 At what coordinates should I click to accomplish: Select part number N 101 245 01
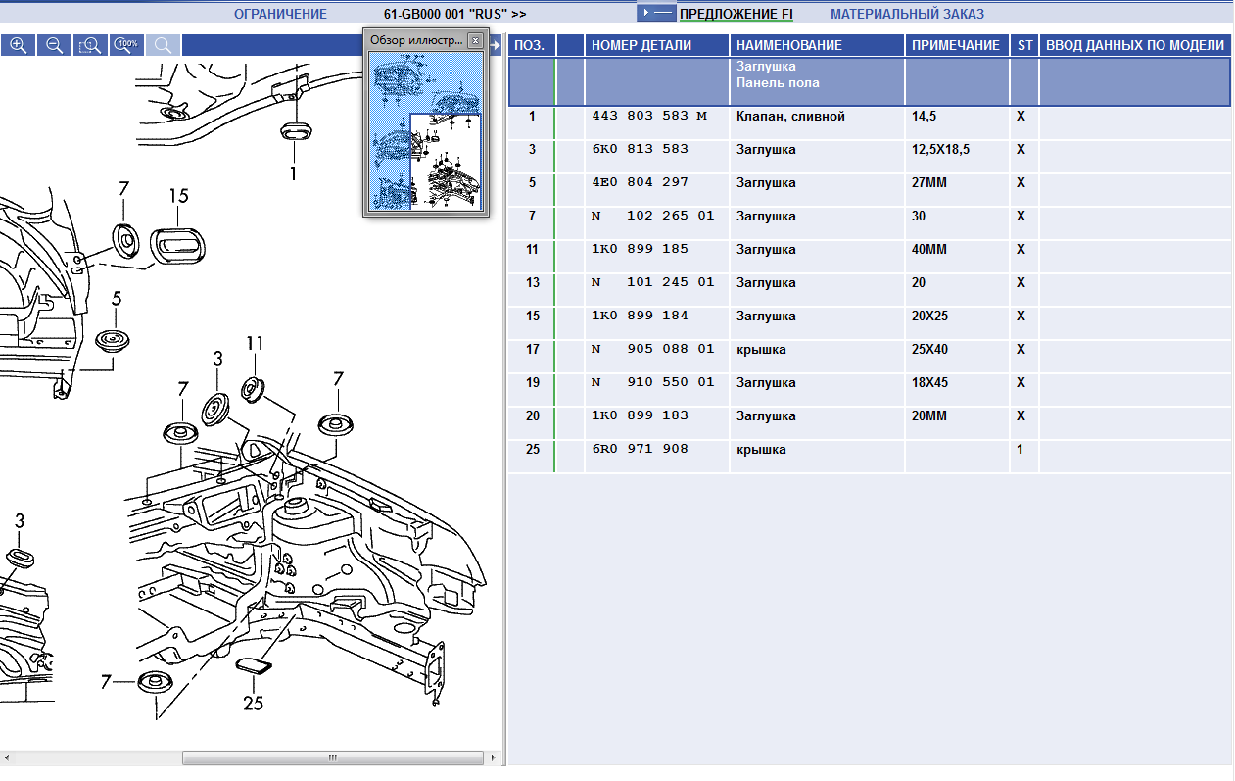[653, 282]
